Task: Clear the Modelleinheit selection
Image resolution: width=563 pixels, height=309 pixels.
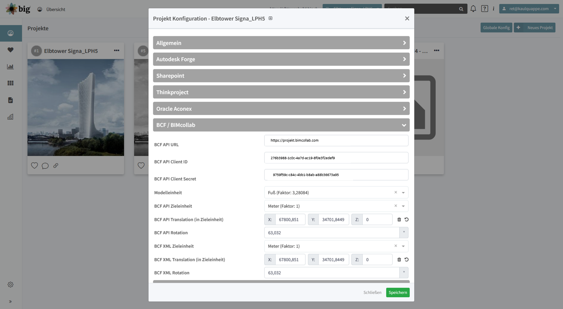Action: point(396,192)
